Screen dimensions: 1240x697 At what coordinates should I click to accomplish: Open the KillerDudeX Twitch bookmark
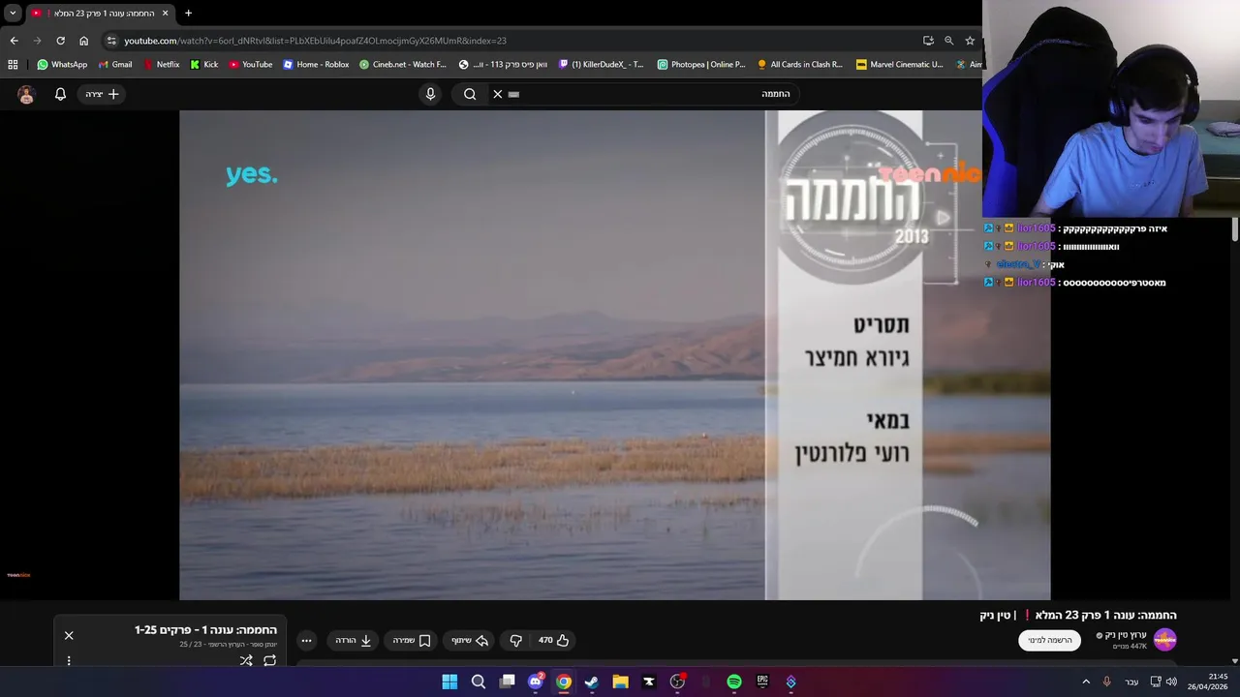tap(602, 65)
